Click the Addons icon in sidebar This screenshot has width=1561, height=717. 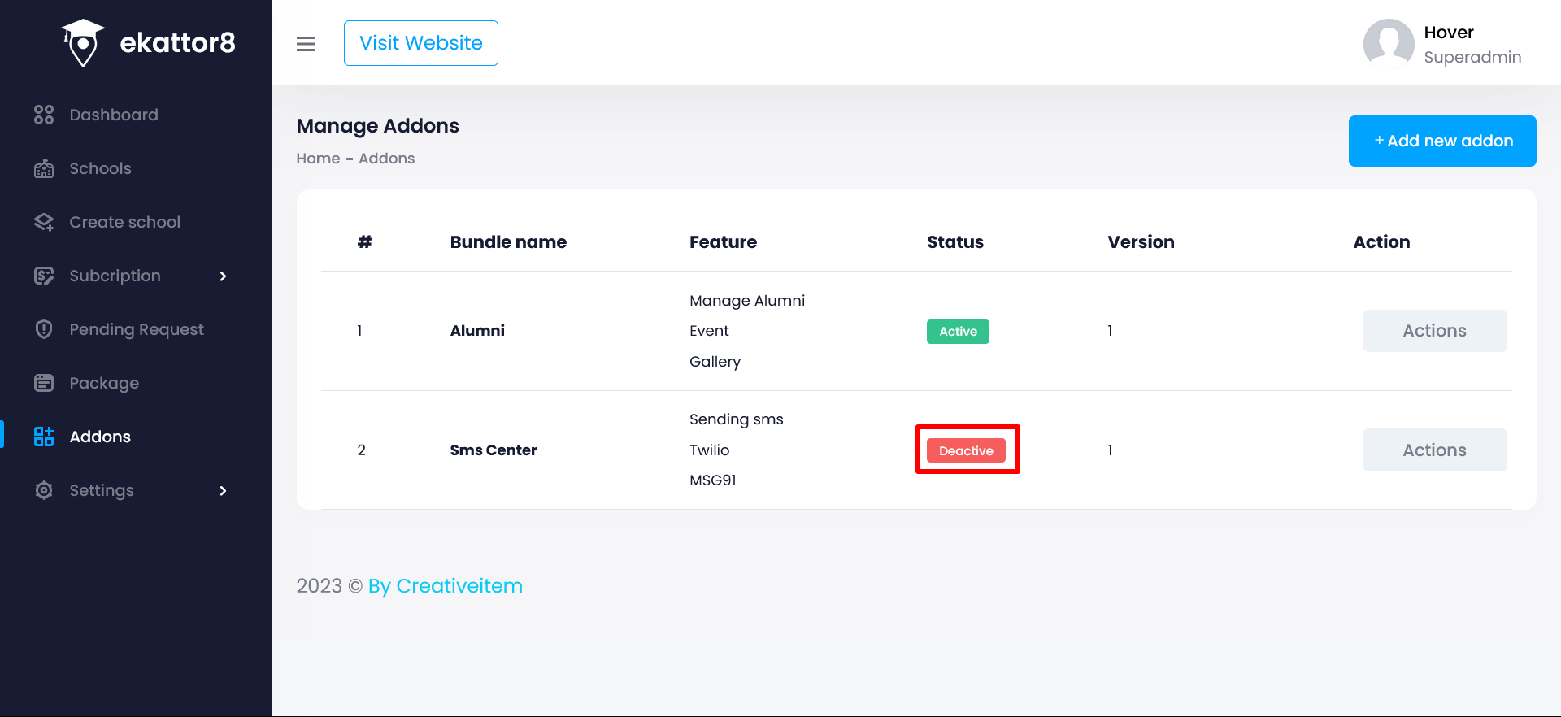point(44,437)
